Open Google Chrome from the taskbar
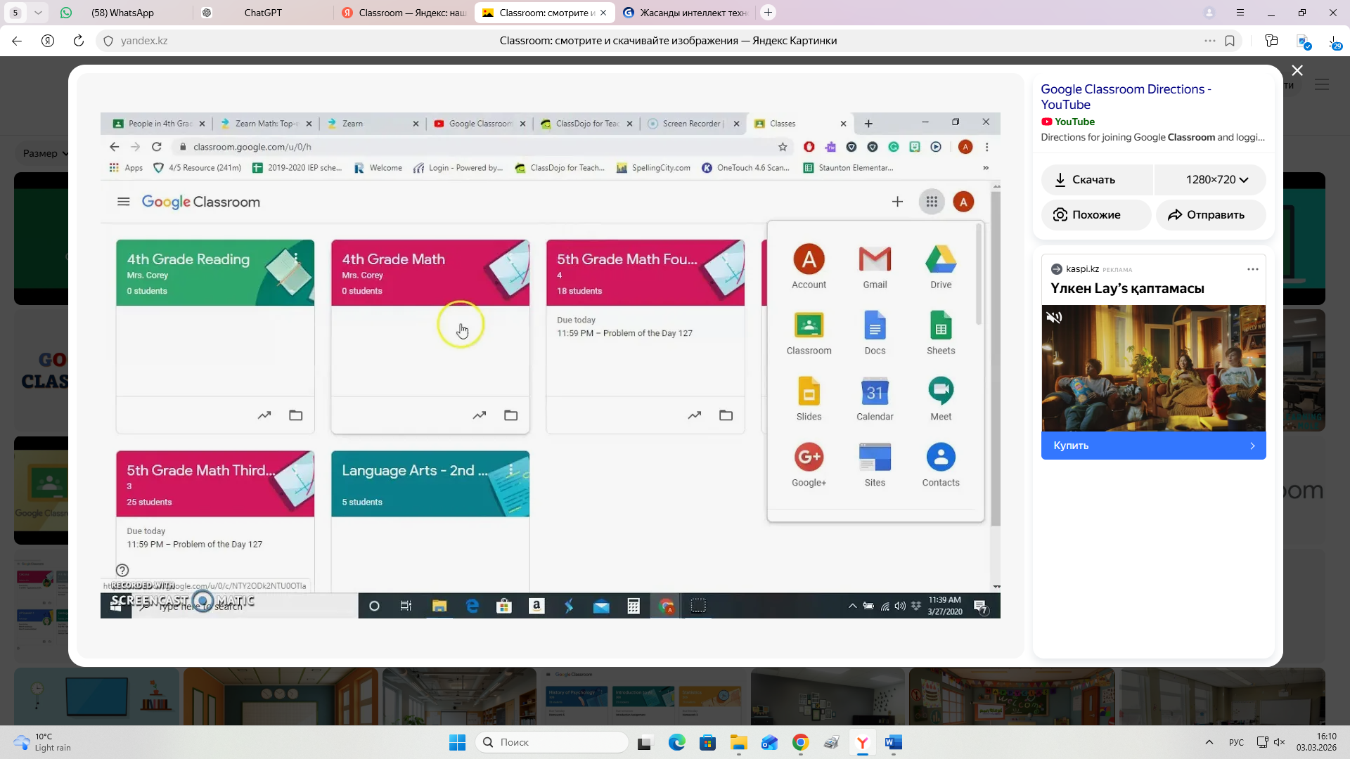Screen dimensions: 1350x759 800,742
